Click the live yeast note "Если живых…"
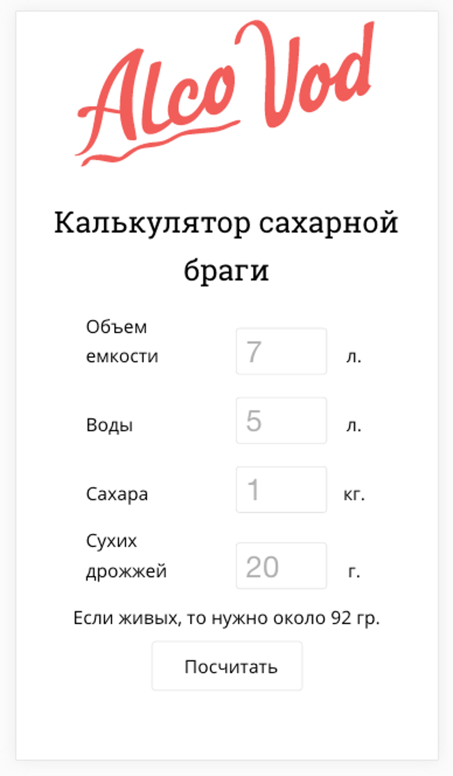The image size is (453, 776). (x=226, y=618)
